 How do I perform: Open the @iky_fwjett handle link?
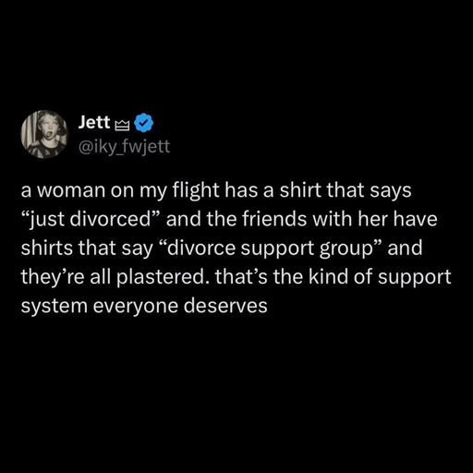tap(125, 147)
